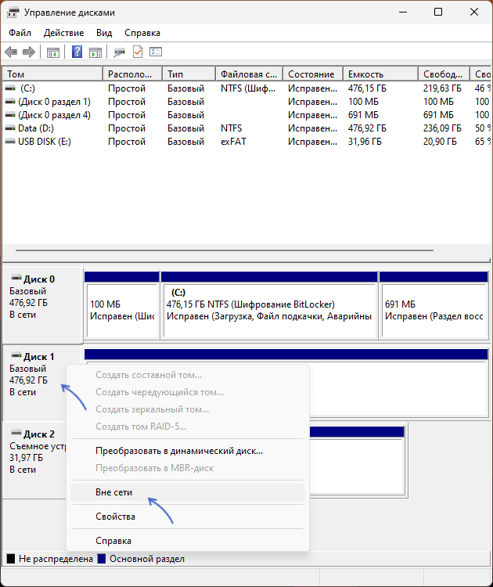Select the USB DISK (E:) row name
Screen dimensions: 493x587
[45, 142]
